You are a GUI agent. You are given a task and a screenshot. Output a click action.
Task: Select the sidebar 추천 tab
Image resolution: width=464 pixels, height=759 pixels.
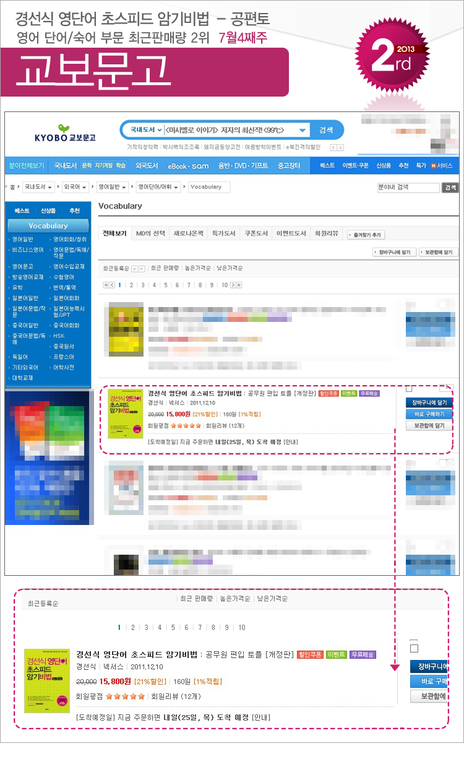pyautogui.click(x=75, y=211)
